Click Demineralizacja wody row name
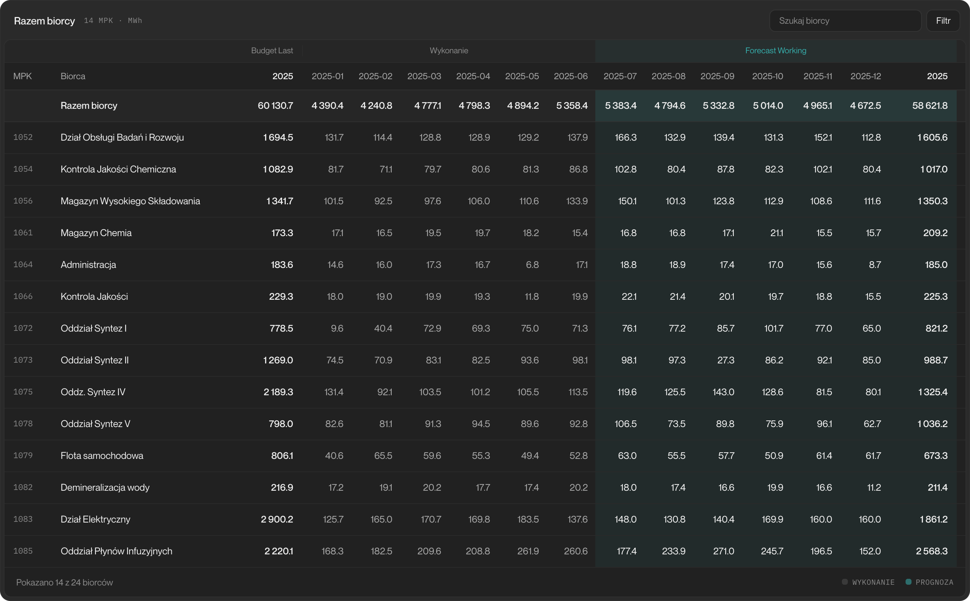Screen dimensions: 970x601 coord(105,487)
